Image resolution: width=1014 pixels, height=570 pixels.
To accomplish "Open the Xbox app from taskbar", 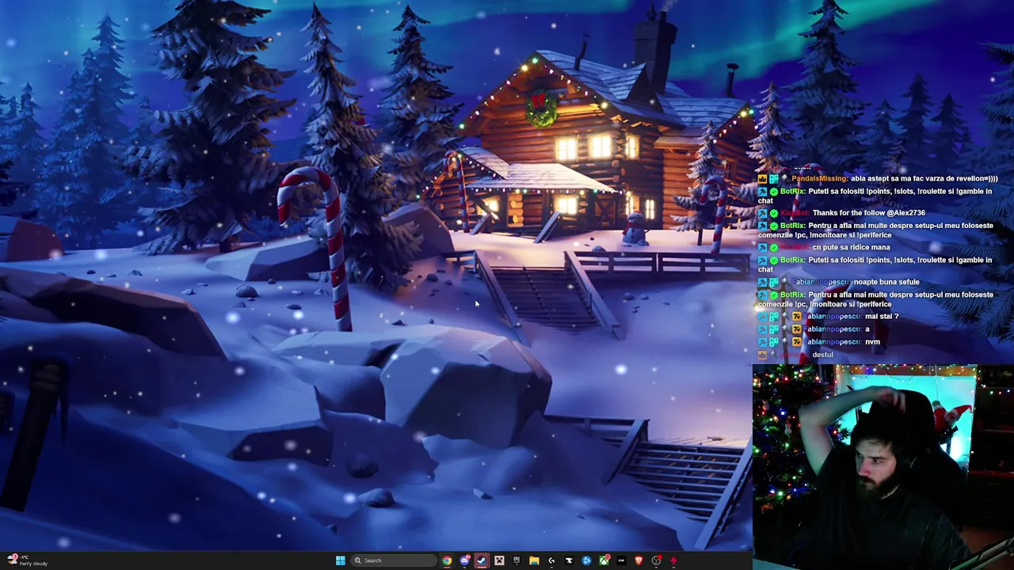I will (604, 560).
